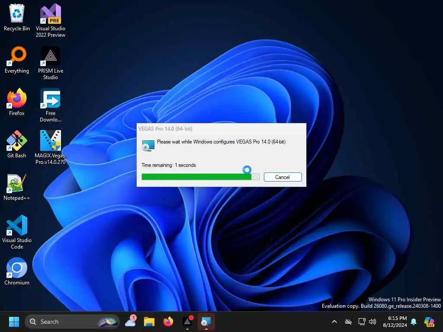Viewport: 443px width, 332px height.
Task: Select the Recycle Bin desktop icon
Action: point(17,17)
